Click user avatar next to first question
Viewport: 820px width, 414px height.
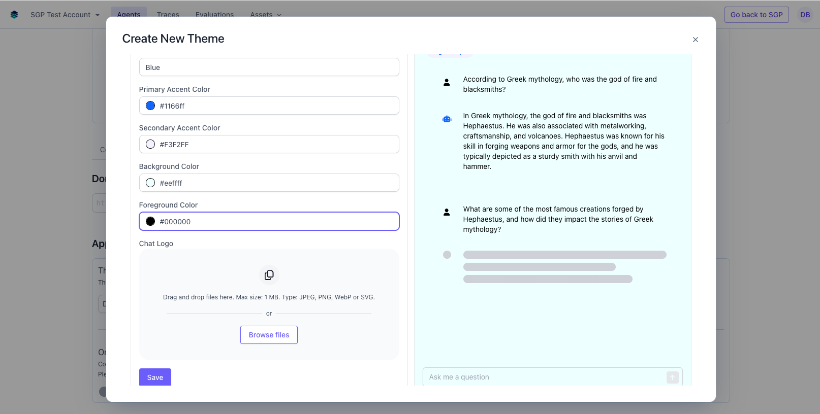coord(447,82)
